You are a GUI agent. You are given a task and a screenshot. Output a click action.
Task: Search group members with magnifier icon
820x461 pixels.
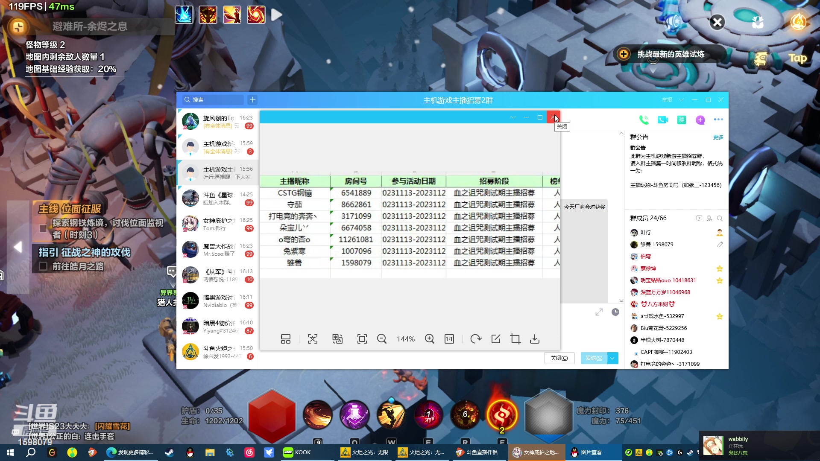720,218
